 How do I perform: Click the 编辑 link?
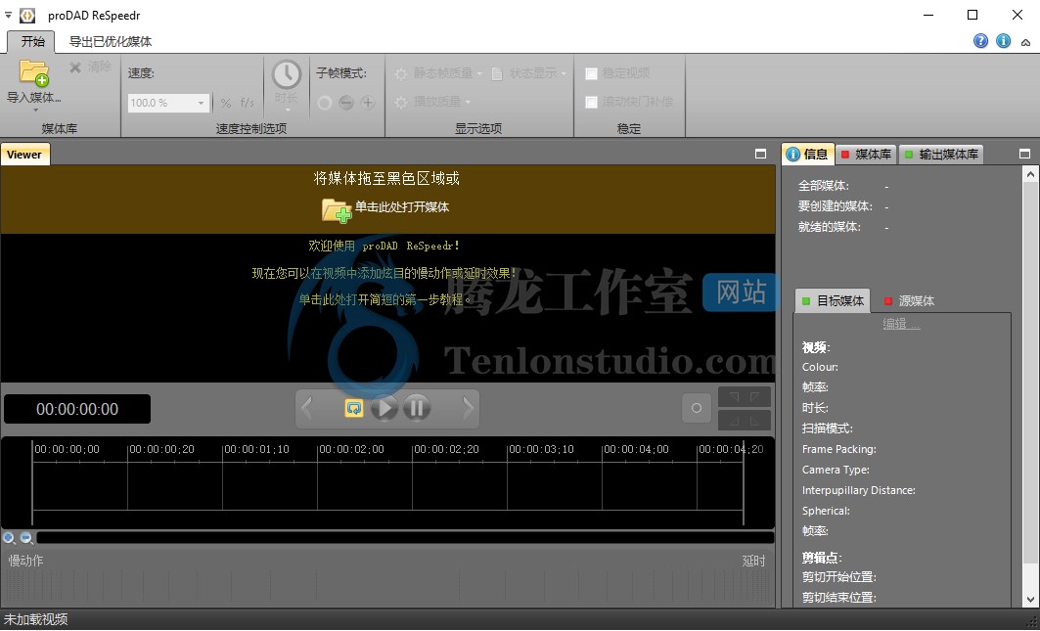[x=901, y=324]
